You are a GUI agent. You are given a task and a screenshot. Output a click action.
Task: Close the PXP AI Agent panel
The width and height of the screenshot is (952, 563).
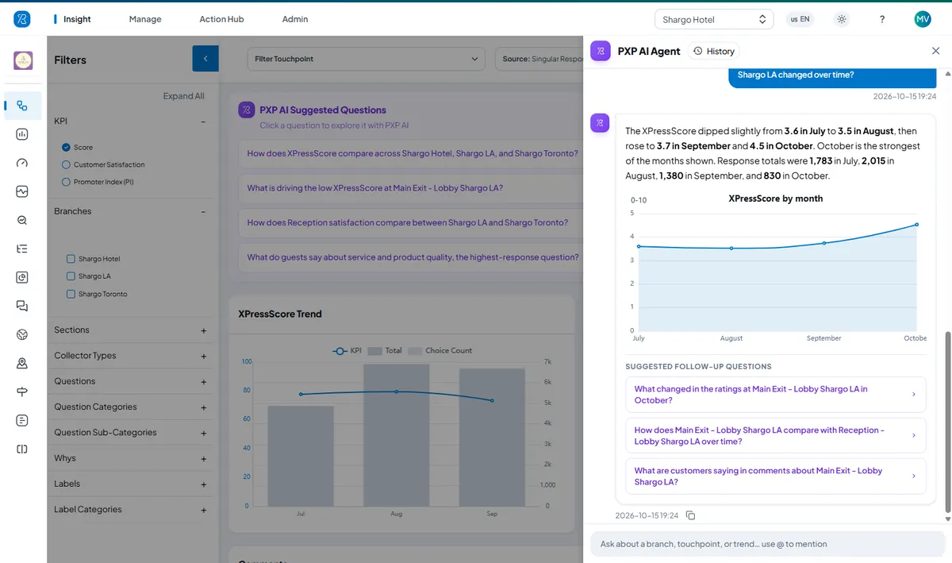click(x=935, y=51)
